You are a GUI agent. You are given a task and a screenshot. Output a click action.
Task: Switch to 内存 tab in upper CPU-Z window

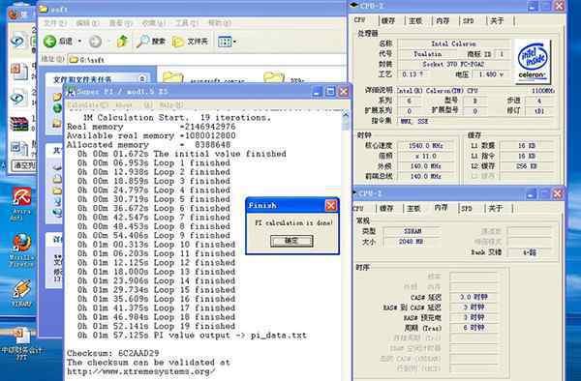coord(443,21)
